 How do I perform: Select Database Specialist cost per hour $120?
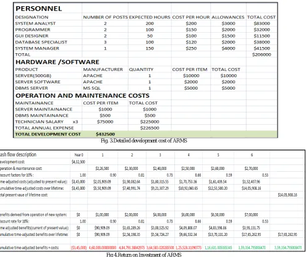(191, 42)
